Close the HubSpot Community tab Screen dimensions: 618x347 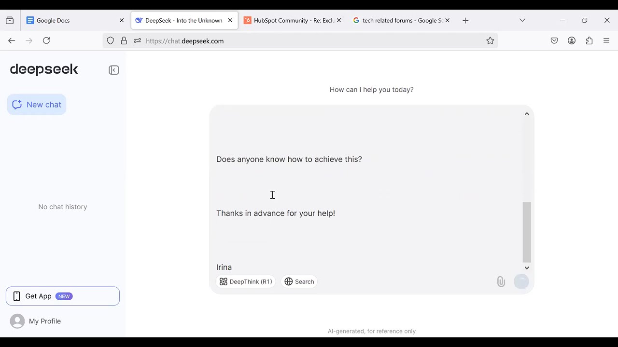pos(339,20)
